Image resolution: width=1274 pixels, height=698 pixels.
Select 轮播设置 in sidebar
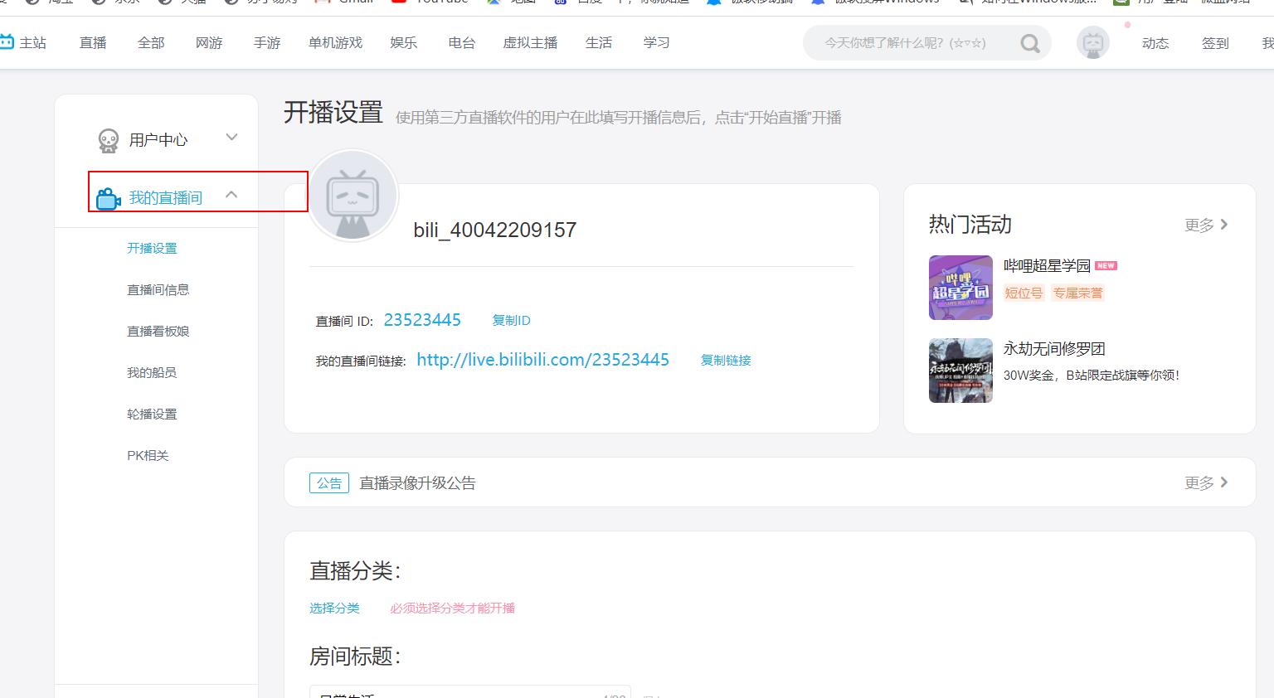tap(152, 414)
